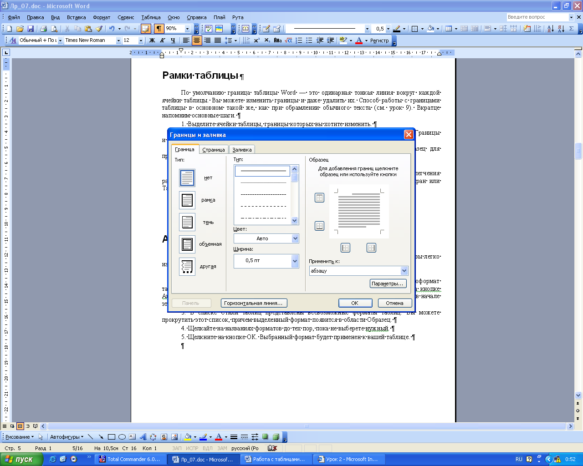The image size is (583, 466).
Task: Toggle the show paragraph marks button
Action: [159, 29]
